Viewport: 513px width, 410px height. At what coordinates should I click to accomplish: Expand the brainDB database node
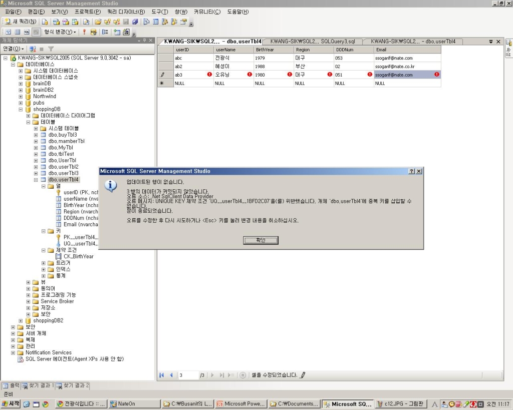click(x=21, y=84)
